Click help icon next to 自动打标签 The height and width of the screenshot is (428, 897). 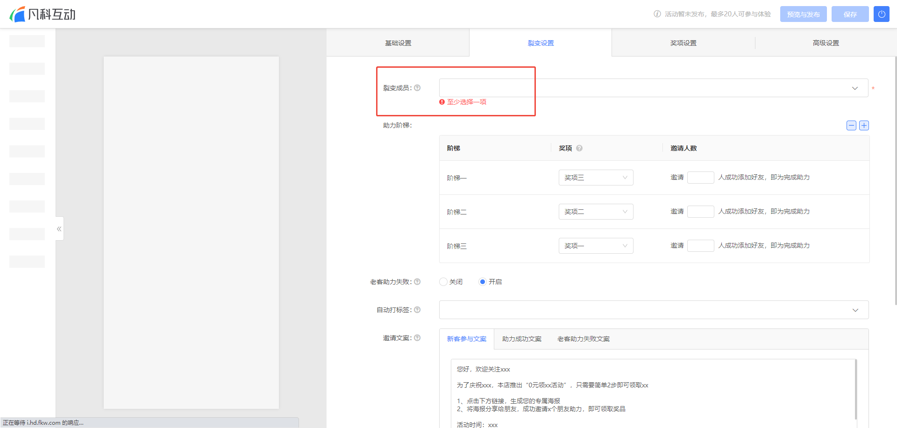(417, 310)
